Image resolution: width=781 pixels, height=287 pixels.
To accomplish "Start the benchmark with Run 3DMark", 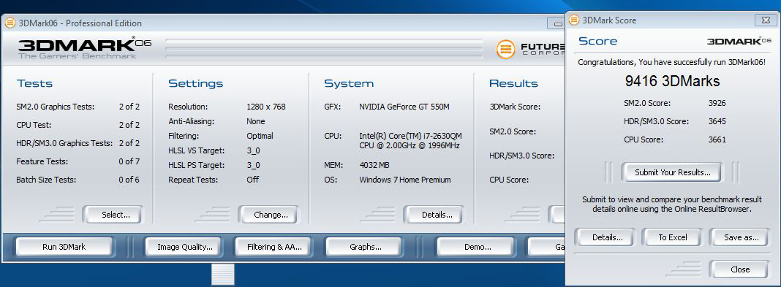I will (64, 247).
